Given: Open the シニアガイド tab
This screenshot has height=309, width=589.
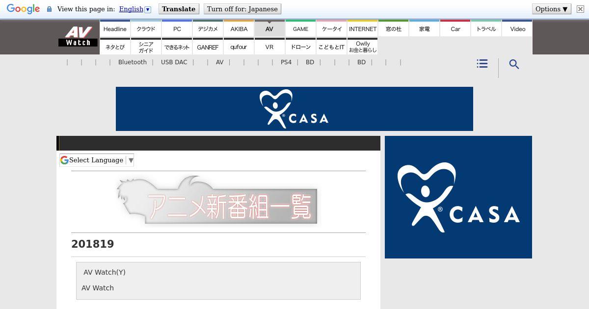Looking at the screenshot, I should 146,47.
